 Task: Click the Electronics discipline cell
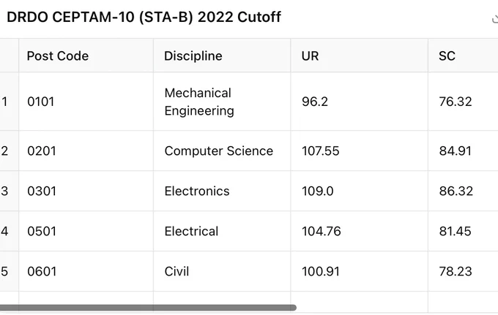pos(222,191)
